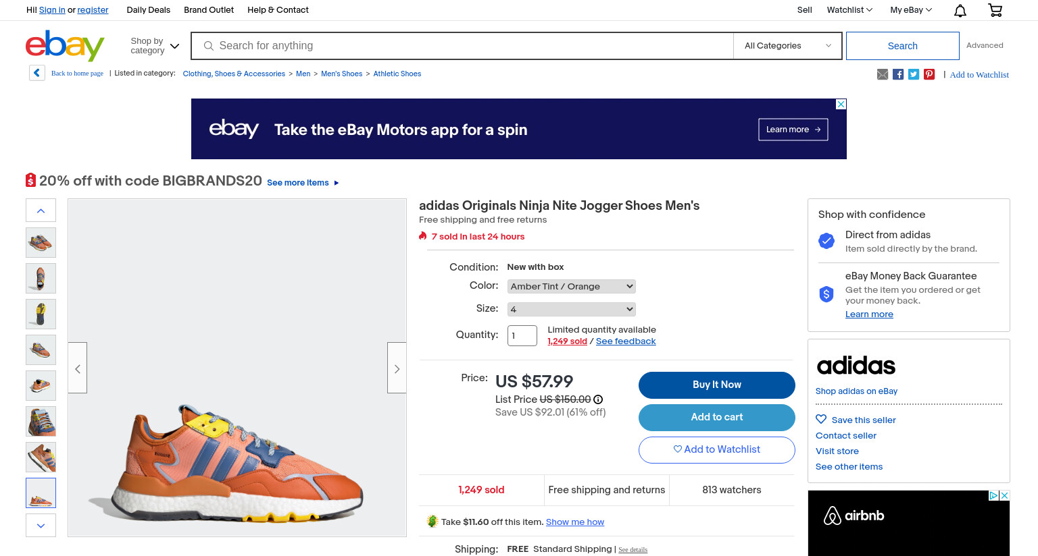
Task: Open See feedback link
Action: tap(626, 341)
